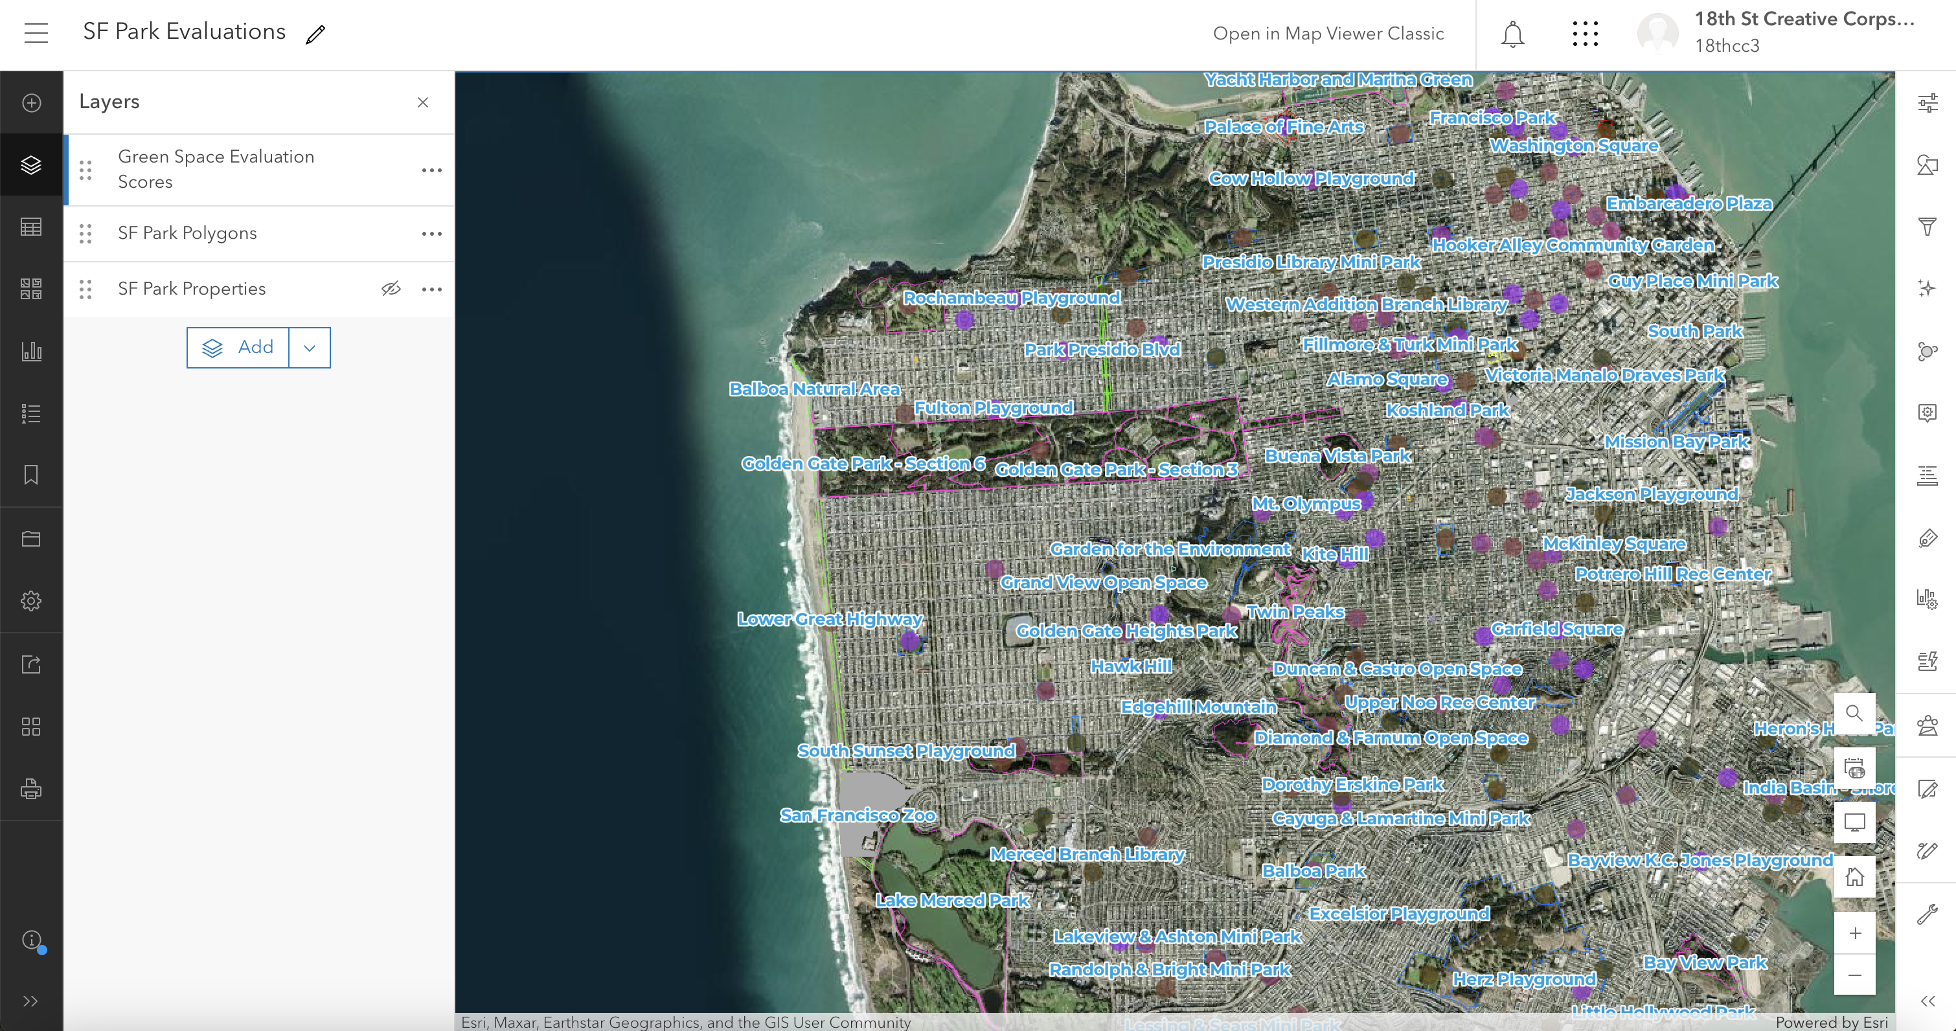
Task: Open options for Green Space Evaluation Scores
Action: pos(431,170)
